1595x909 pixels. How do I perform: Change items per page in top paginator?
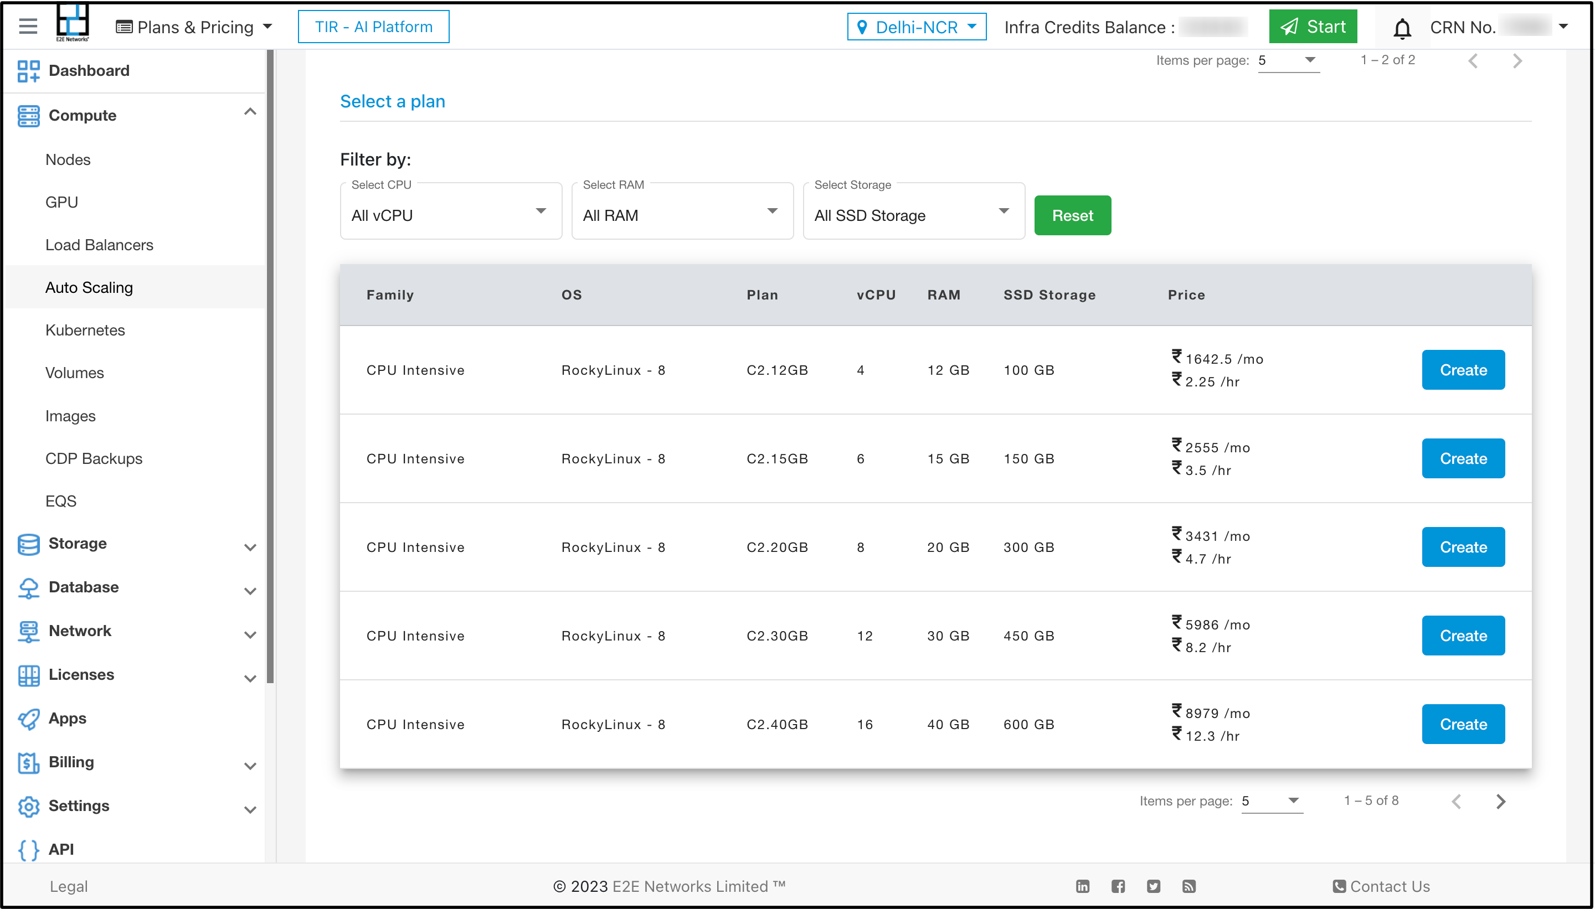[1288, 60]
